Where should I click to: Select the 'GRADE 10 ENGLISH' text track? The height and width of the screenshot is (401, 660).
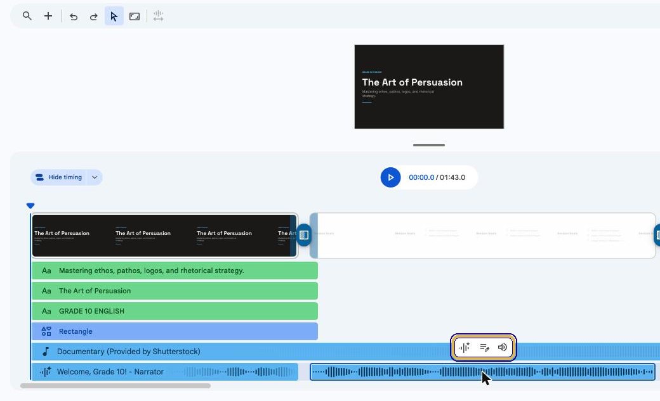coord(175,311)
